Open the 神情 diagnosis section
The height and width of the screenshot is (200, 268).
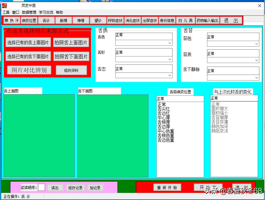click(81, 20)
